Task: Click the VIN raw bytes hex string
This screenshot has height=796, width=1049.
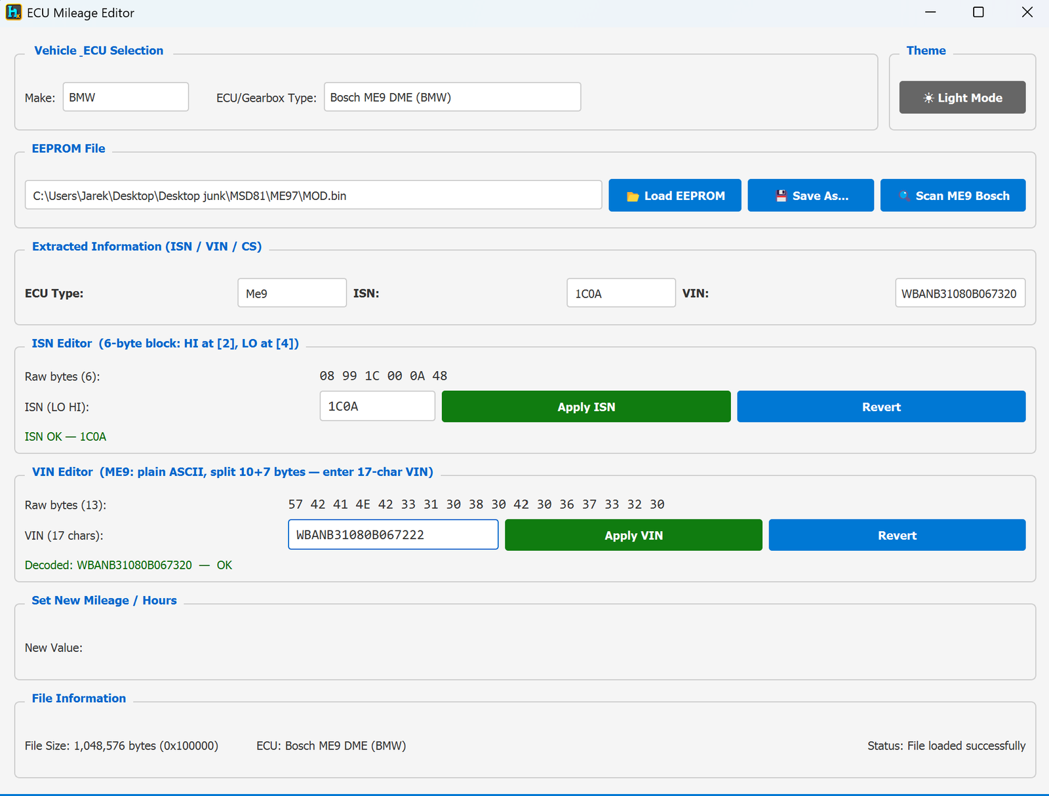Action: [x=476, y=504]
